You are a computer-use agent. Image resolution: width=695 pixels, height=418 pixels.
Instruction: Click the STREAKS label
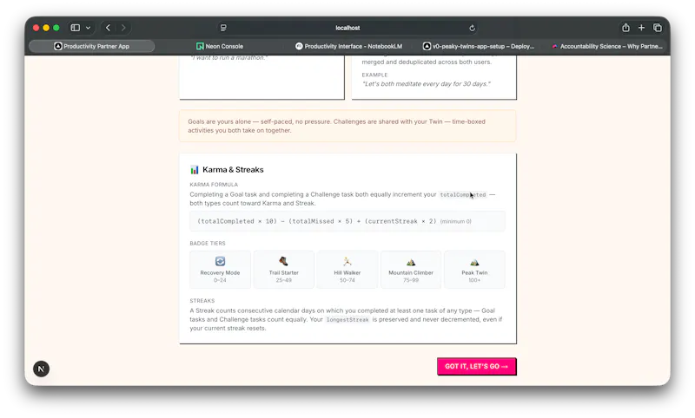(x=202, y=300)
